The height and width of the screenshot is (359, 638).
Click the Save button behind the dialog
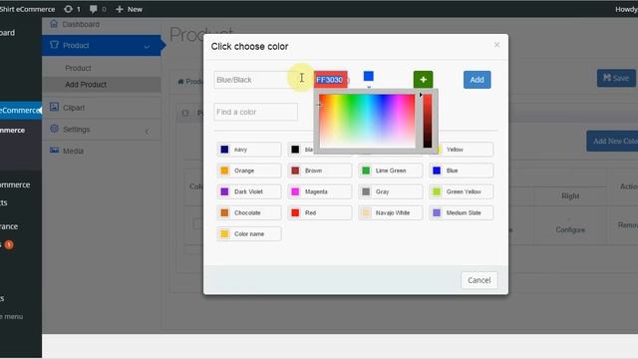click(x=616, y=78)
